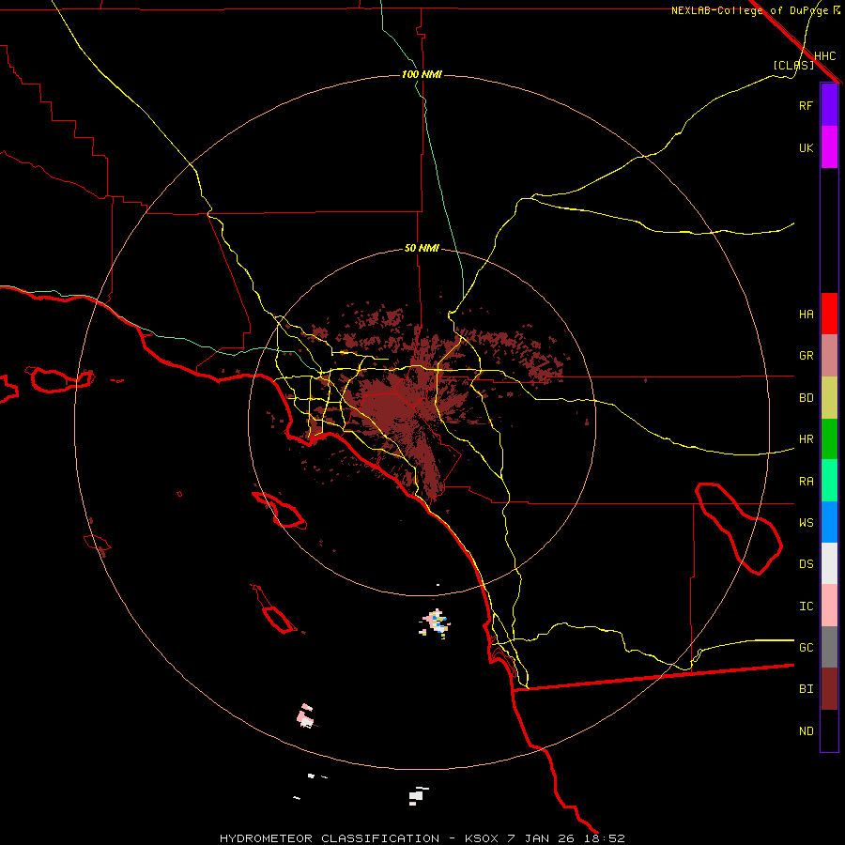The image size is (845, 845).
Task: Click the multicolored radar echo south of the 50 NMI ring
Action: click(436, 623)
